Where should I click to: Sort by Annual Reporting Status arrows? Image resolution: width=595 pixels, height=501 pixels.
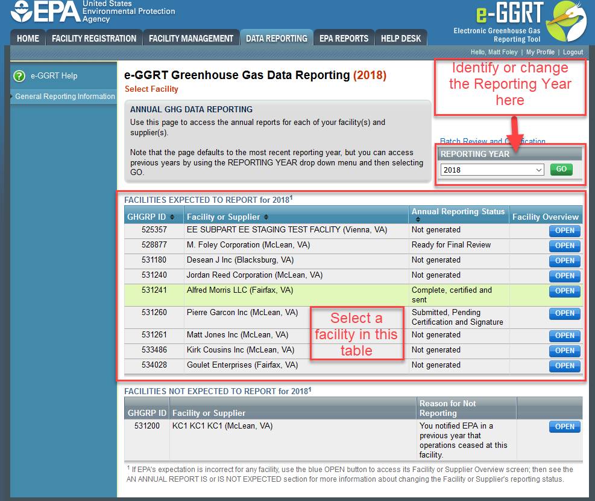[418, 220]
